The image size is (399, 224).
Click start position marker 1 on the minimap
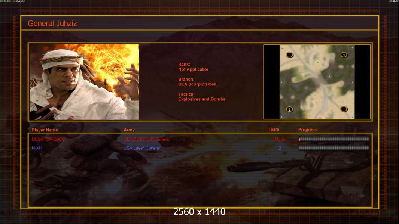click(344, 55)
